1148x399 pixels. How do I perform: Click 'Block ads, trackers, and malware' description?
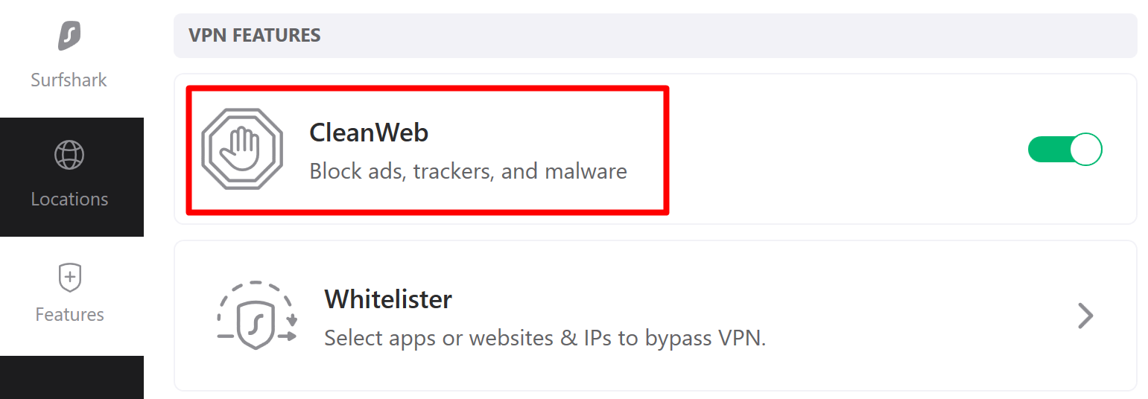point(468,172)
